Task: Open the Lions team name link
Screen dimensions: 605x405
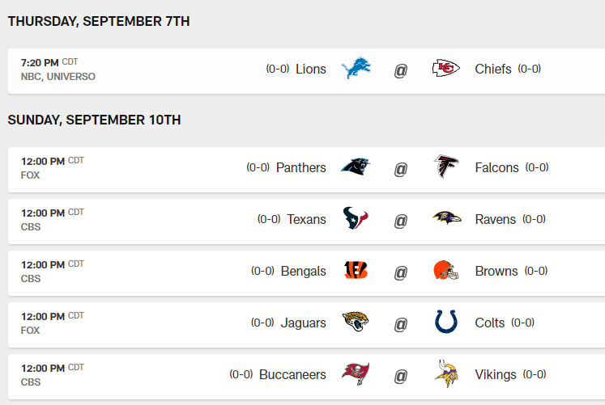Action: tap(311, 70)
